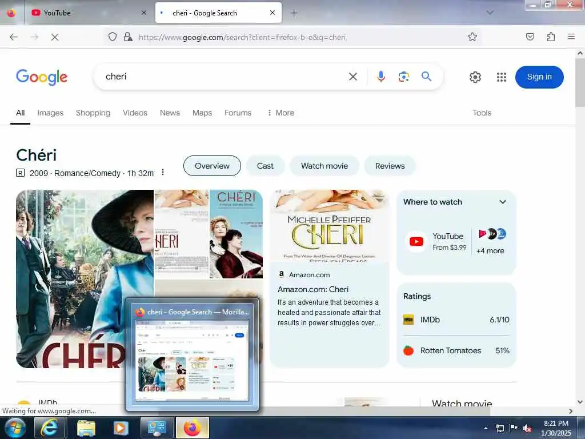This screenshot has width=585, height=439.
Task: Select the Forums search tab
Action: pos(238,113)
